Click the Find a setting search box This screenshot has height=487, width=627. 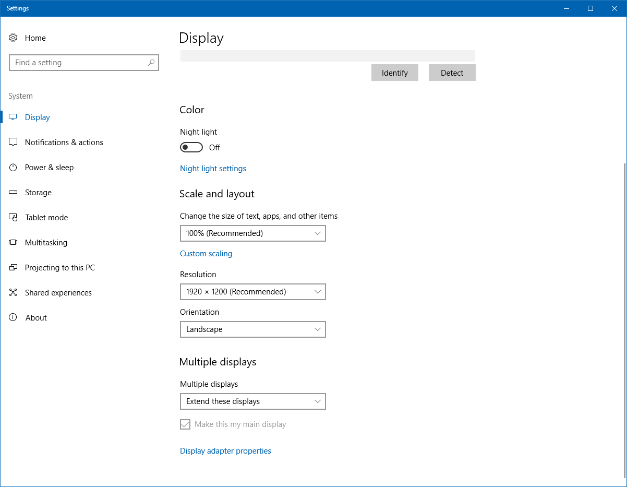[78, 63]
